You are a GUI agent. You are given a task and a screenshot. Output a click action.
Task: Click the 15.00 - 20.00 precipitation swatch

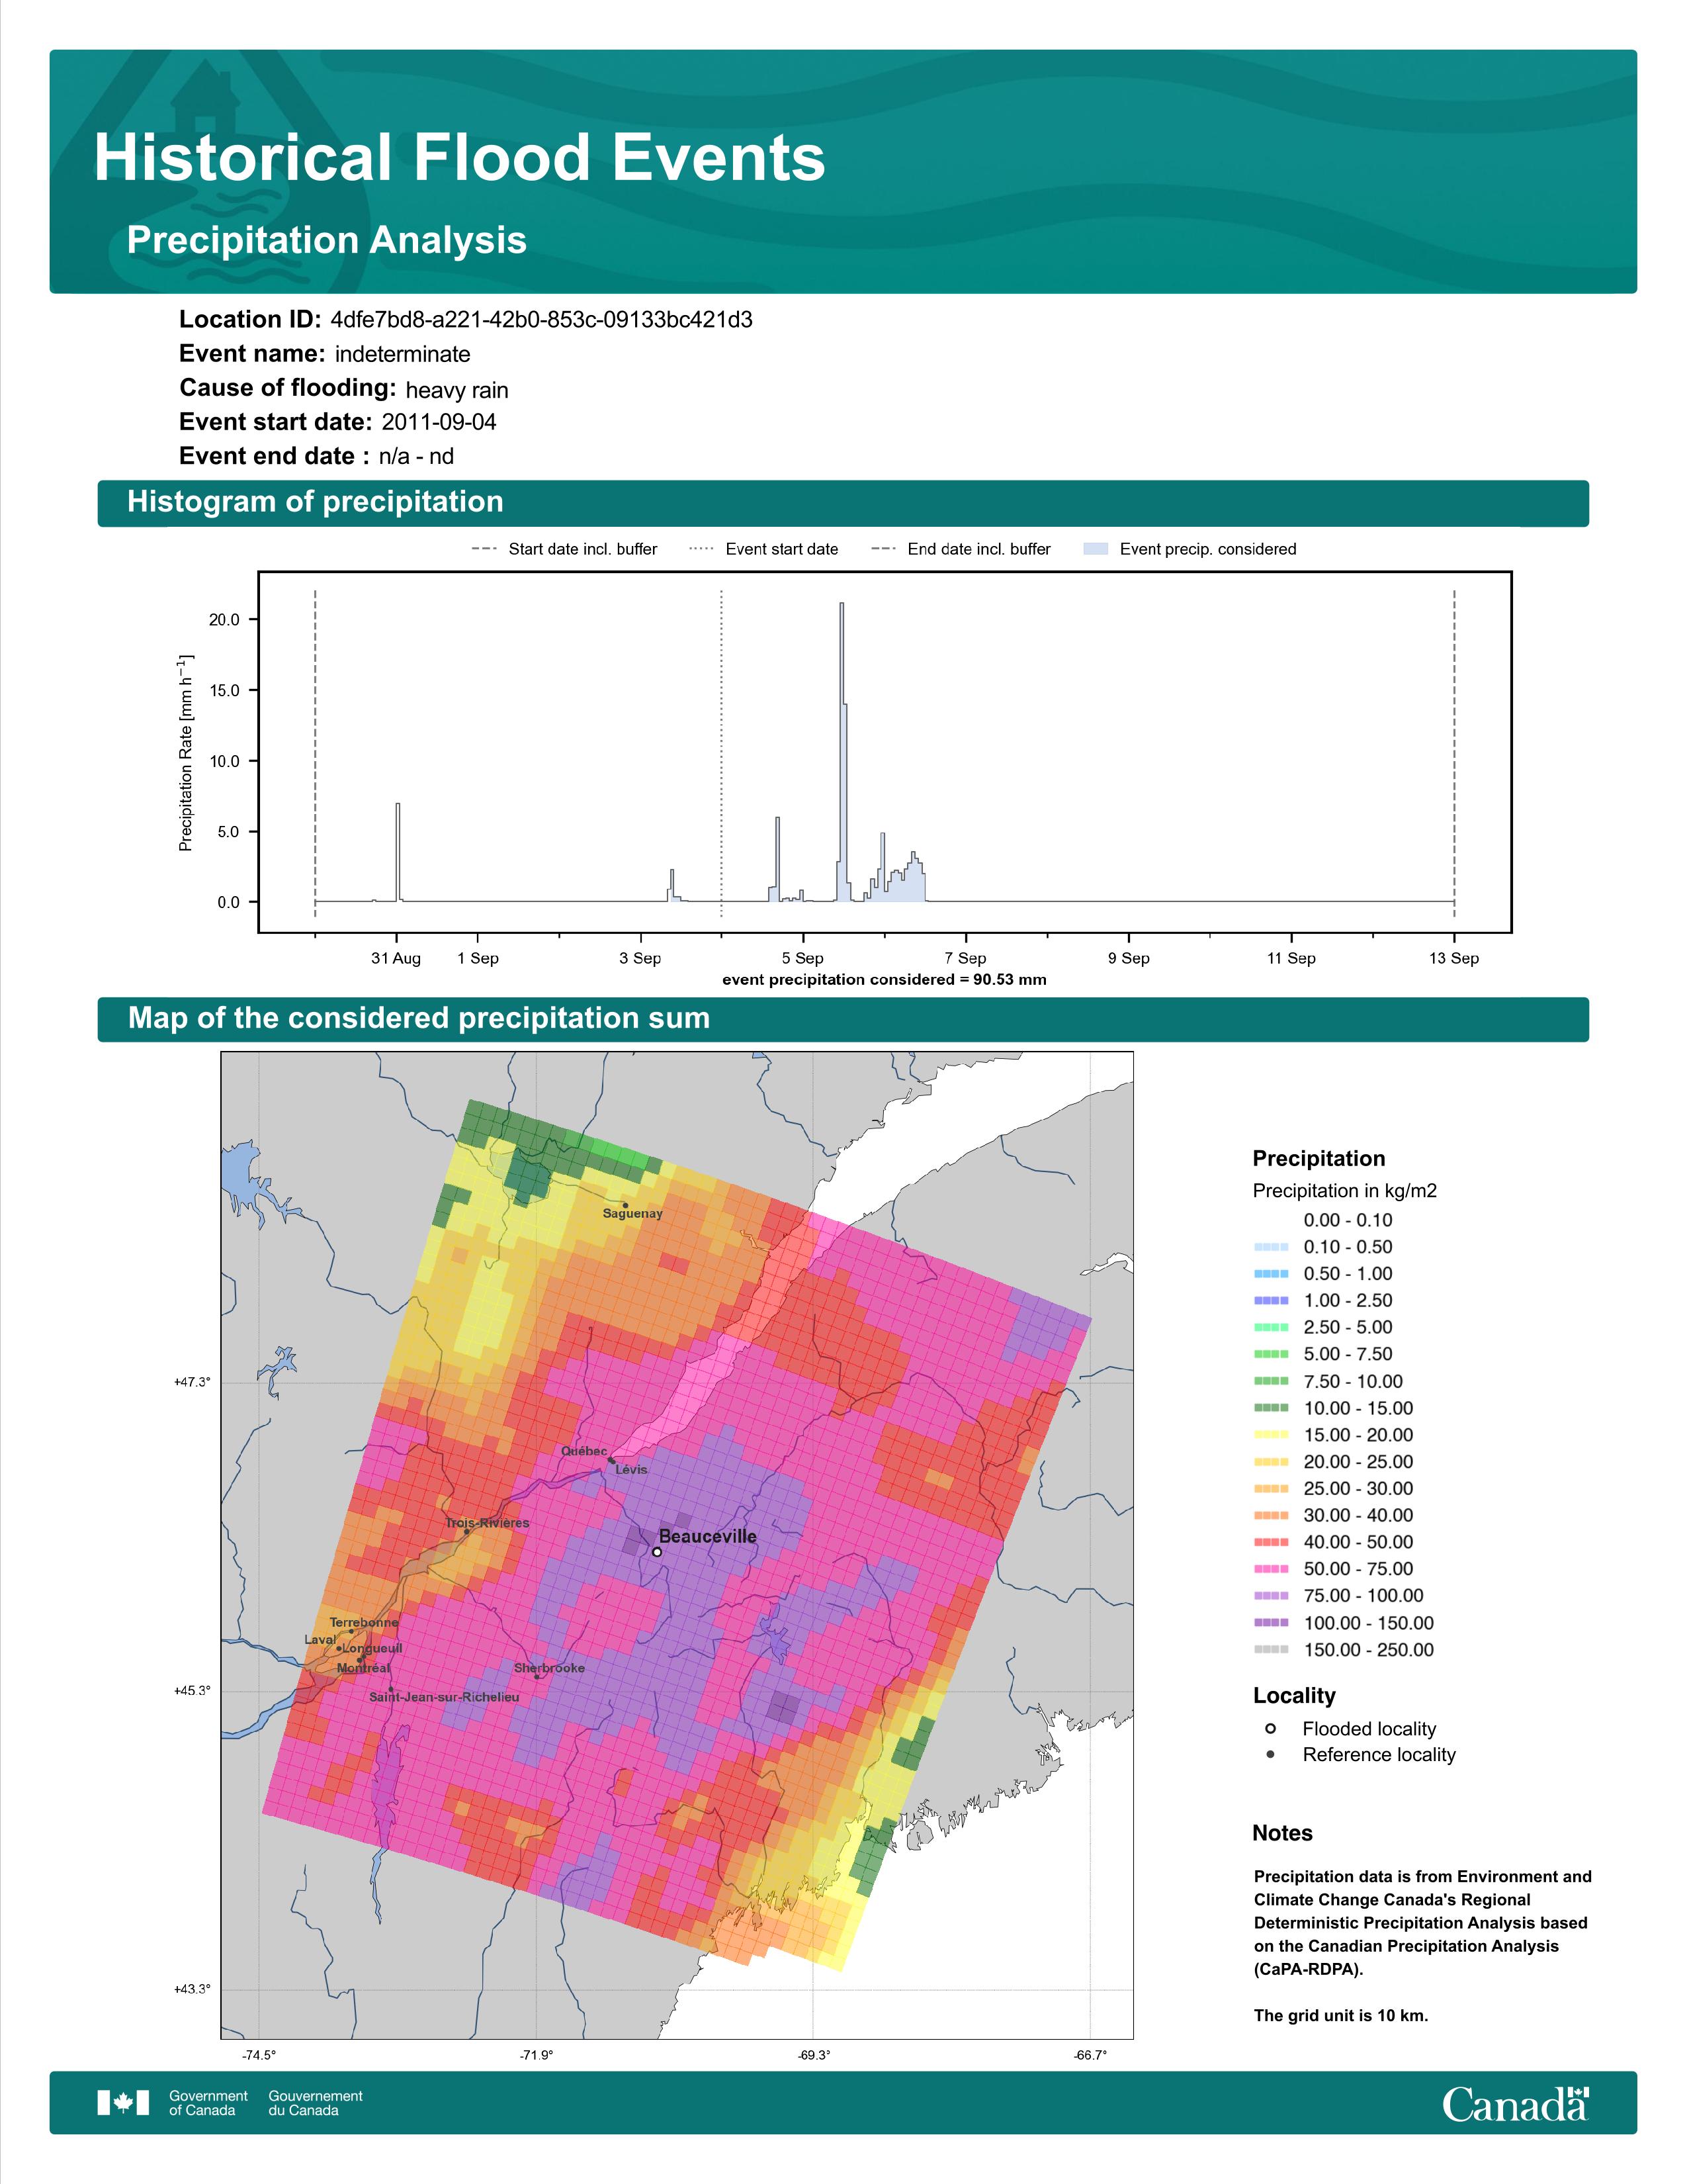[x=1270, y=1435]
